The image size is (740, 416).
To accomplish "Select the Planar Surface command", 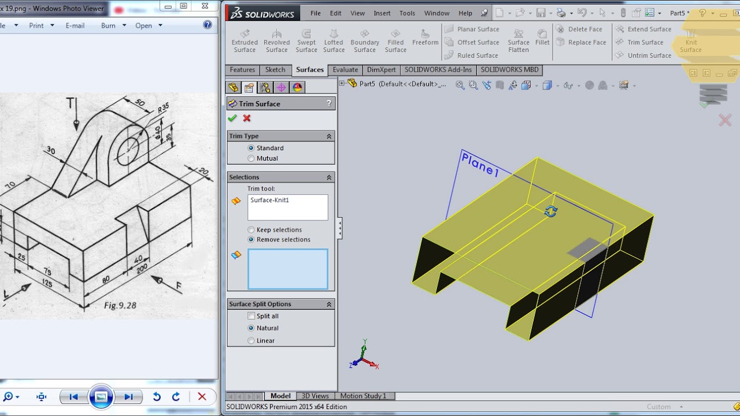I will [472, 29].
